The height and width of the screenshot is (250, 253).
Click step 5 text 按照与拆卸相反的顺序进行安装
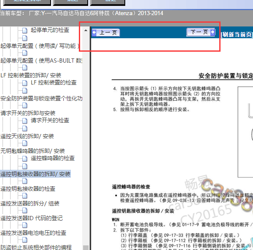(x=155, y=110)
